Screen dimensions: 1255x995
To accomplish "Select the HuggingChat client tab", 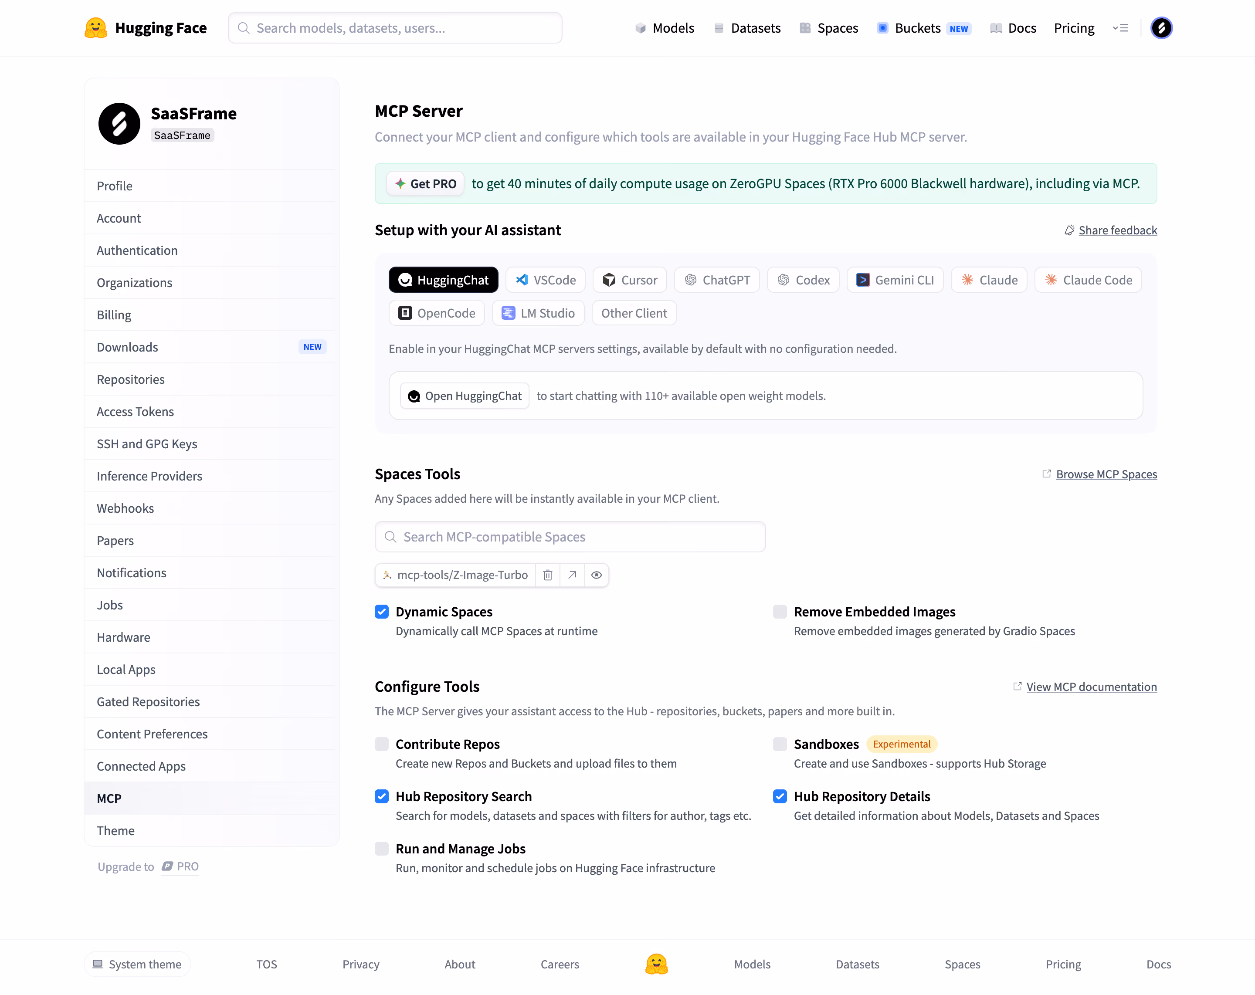I will (444, 280).
